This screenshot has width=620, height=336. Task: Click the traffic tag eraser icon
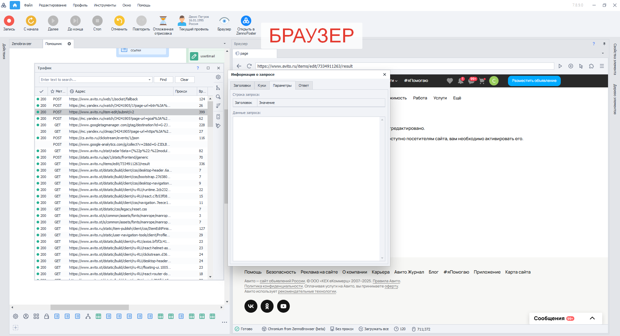218,126
